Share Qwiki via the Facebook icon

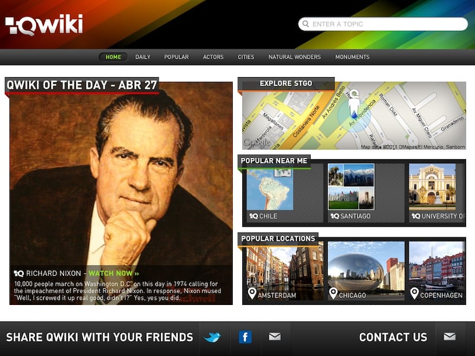pos(245,337)
